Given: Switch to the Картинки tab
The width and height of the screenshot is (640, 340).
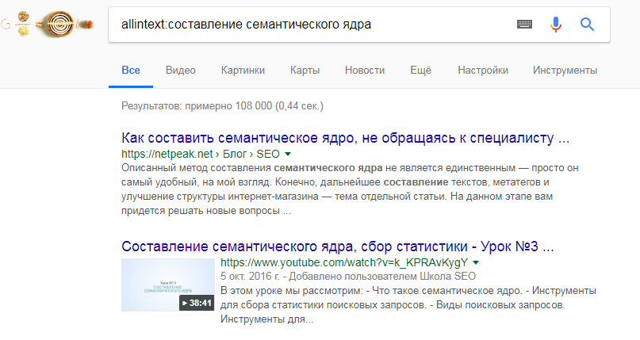Looking at the screenshot, I should pyautogui.click(x=243, y=70).
